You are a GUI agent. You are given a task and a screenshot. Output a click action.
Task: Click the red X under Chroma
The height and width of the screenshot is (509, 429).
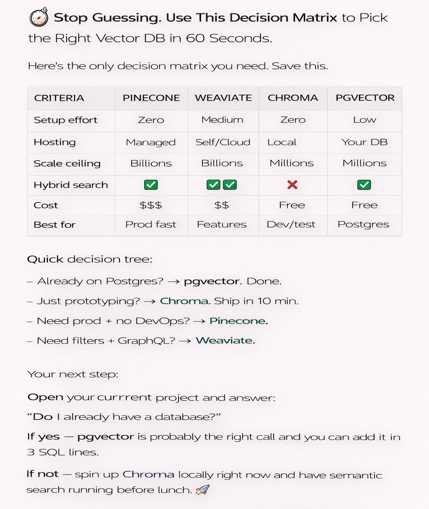(x=292, y=185)
